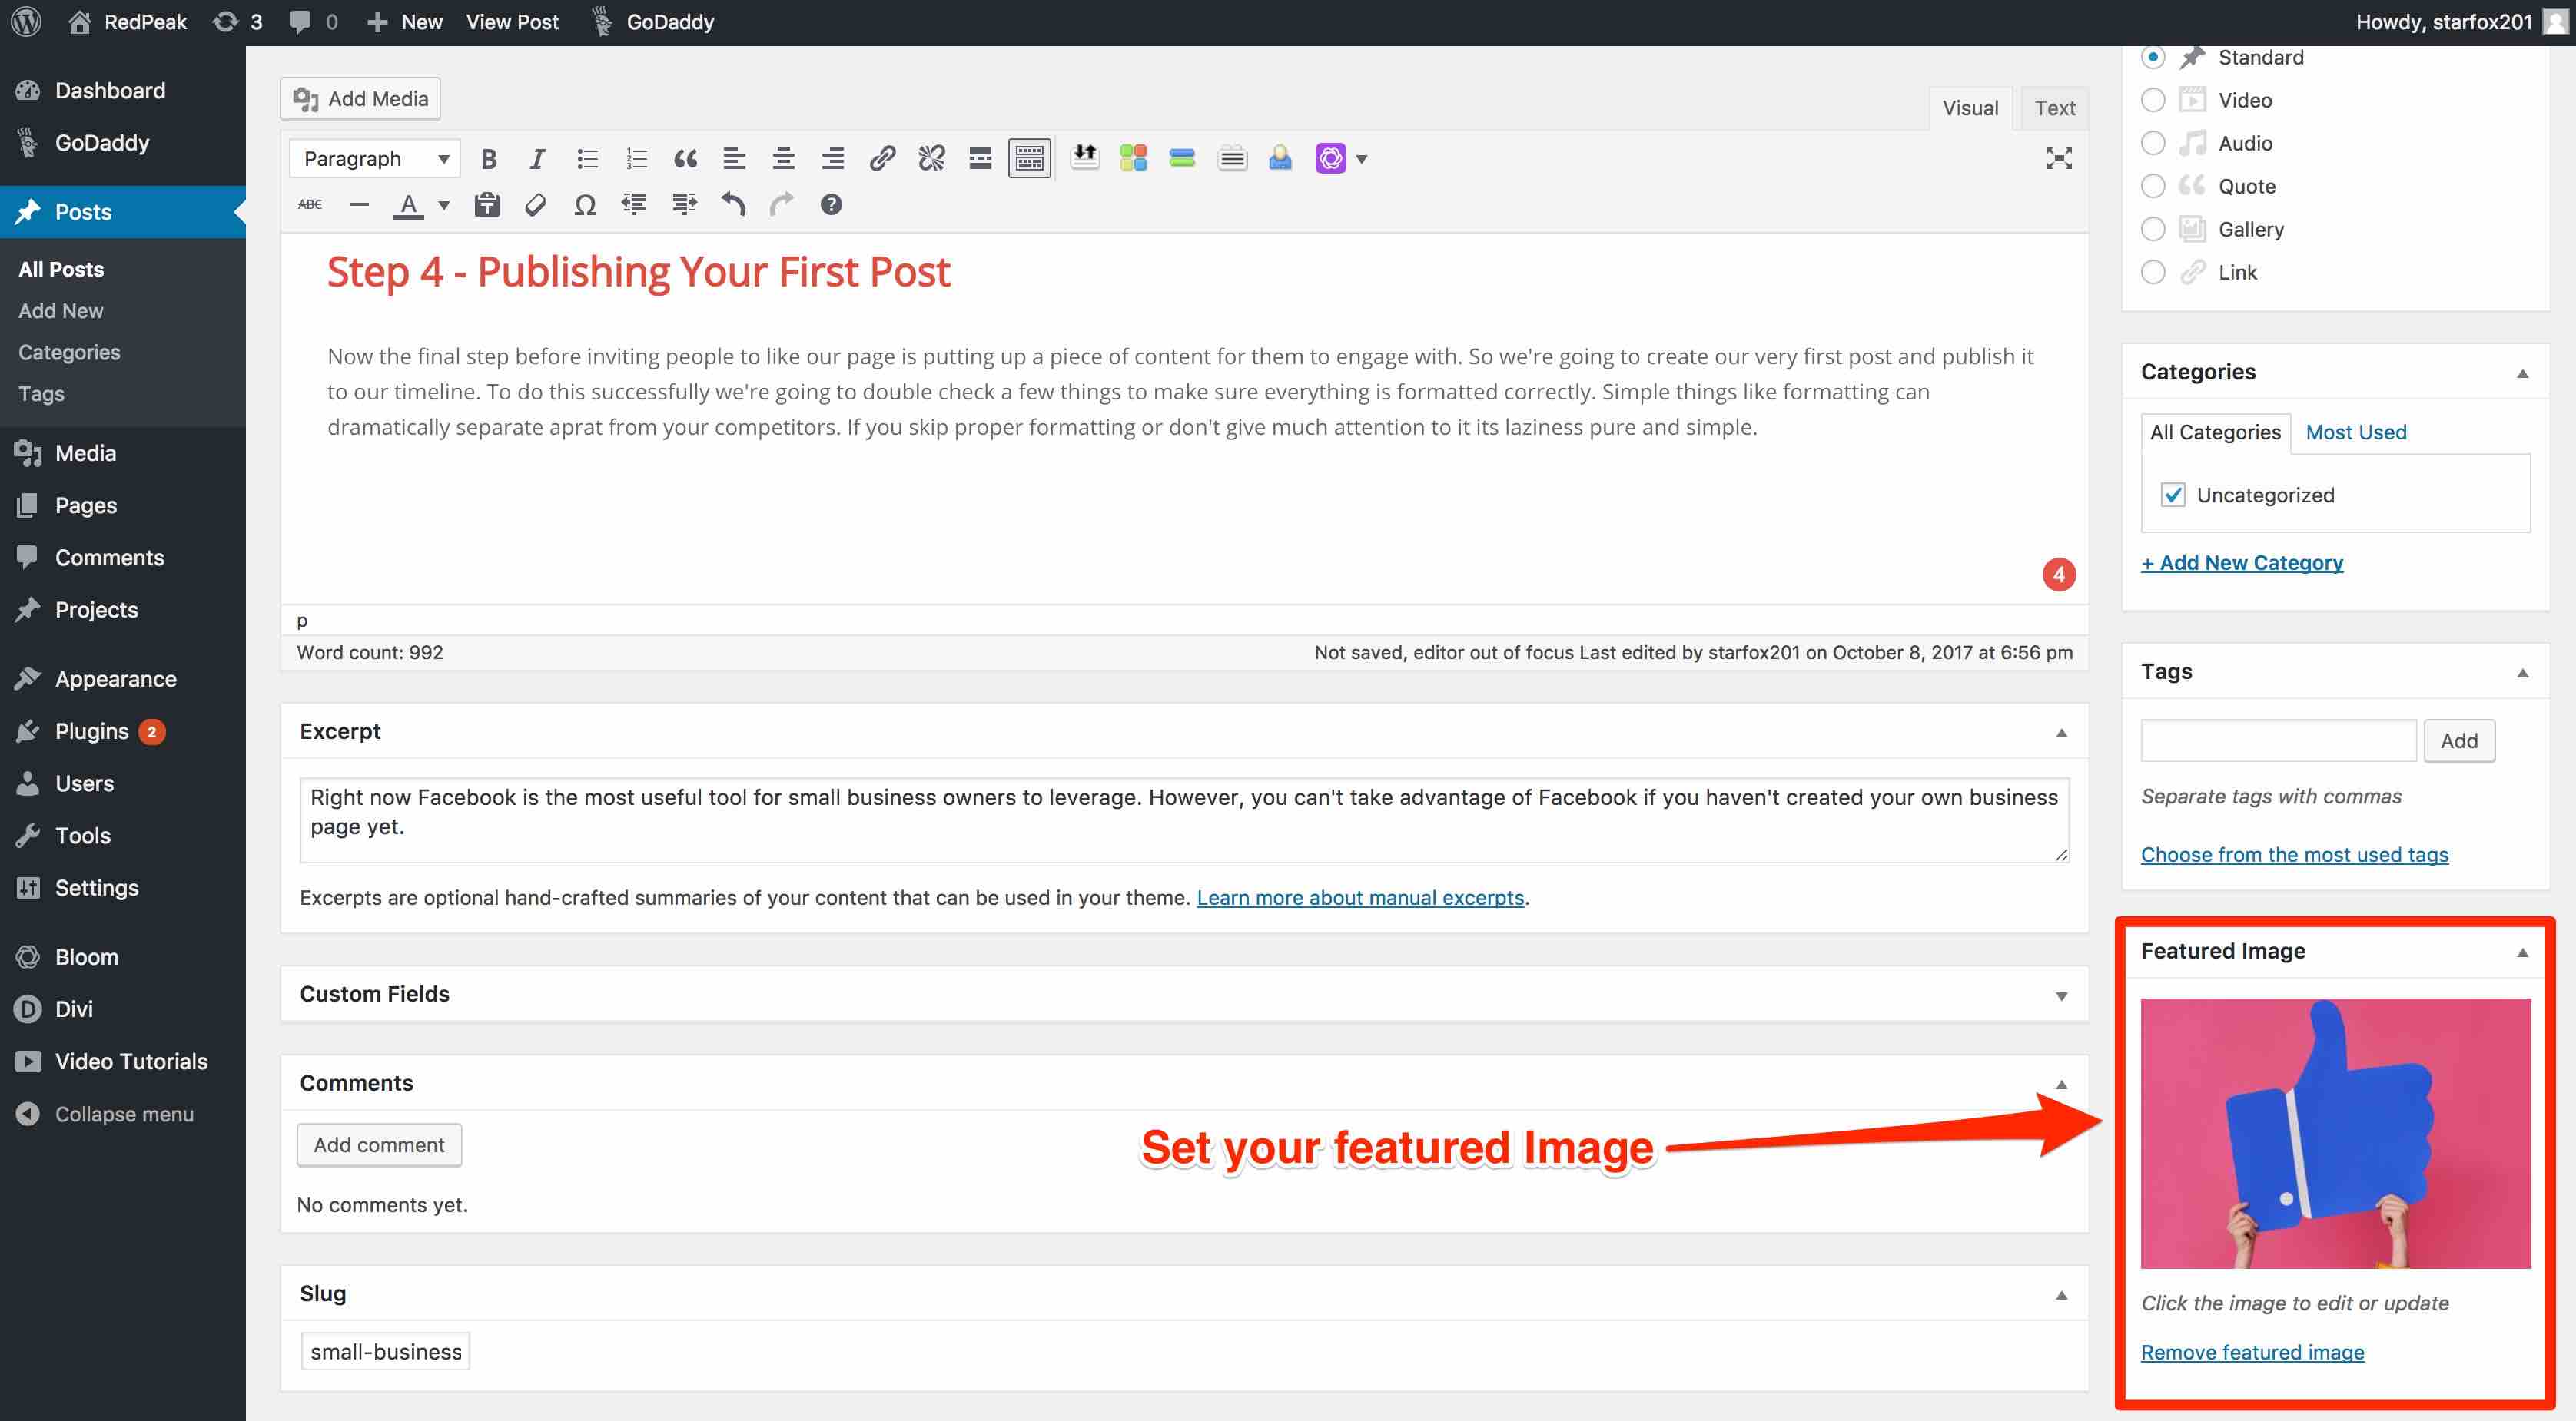Select the Link post format
The height and width of the screenshot is (1421, 2576).
(2153, 272)
